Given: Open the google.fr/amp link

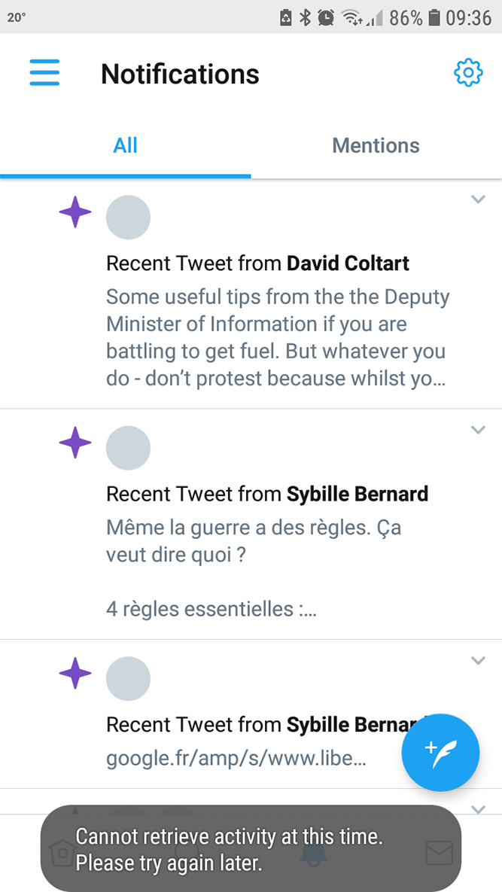Looking at the screenshot, I should point(236,758).
